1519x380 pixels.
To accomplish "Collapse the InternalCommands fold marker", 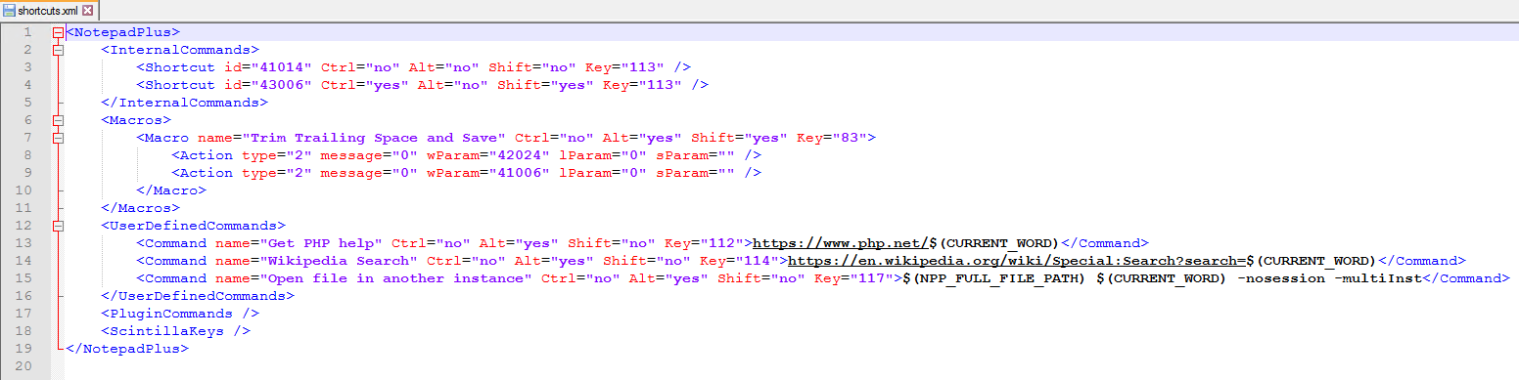I will tap(58, 50).
